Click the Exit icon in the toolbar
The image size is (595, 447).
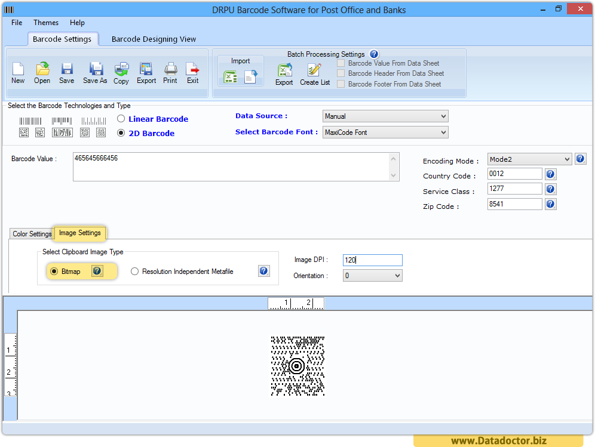[192, 73]
